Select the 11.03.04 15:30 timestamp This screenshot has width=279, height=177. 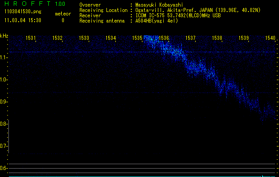click(22, 20)
